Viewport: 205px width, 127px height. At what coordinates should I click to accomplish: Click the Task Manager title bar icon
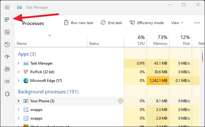[x=19, y=7]
